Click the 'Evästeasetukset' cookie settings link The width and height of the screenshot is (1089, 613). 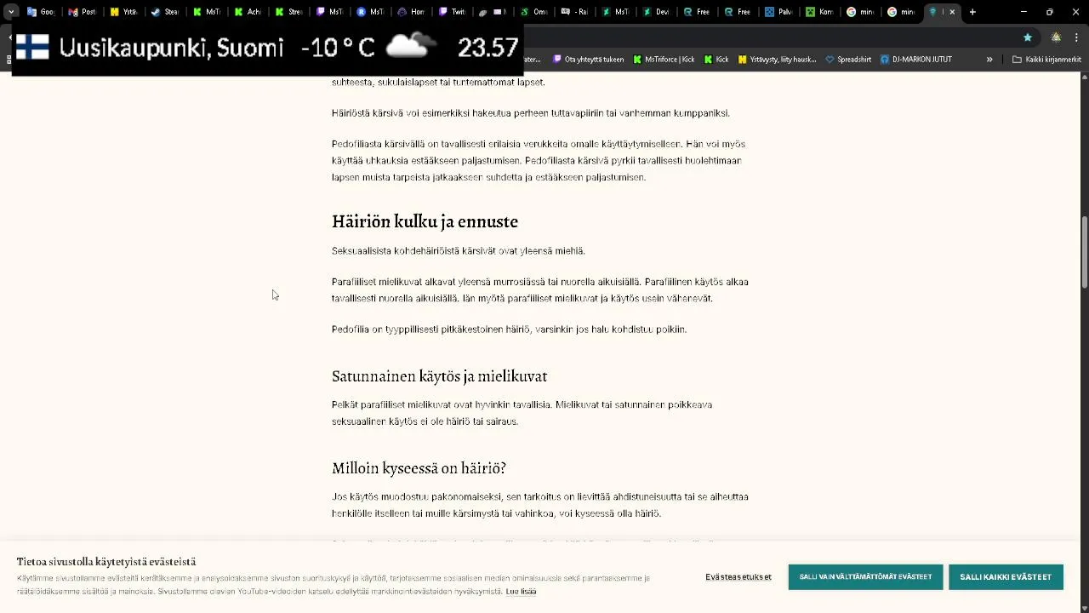(x=738, y=576)
